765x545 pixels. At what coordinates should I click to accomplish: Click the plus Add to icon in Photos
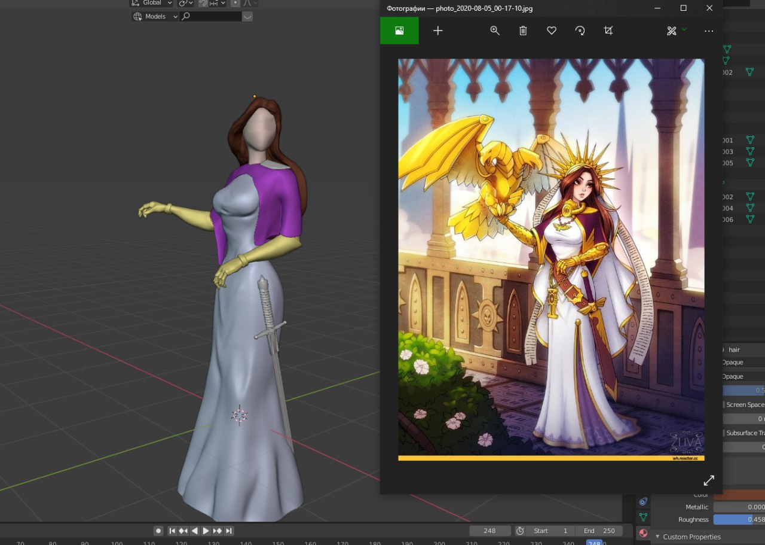point(437,31)
